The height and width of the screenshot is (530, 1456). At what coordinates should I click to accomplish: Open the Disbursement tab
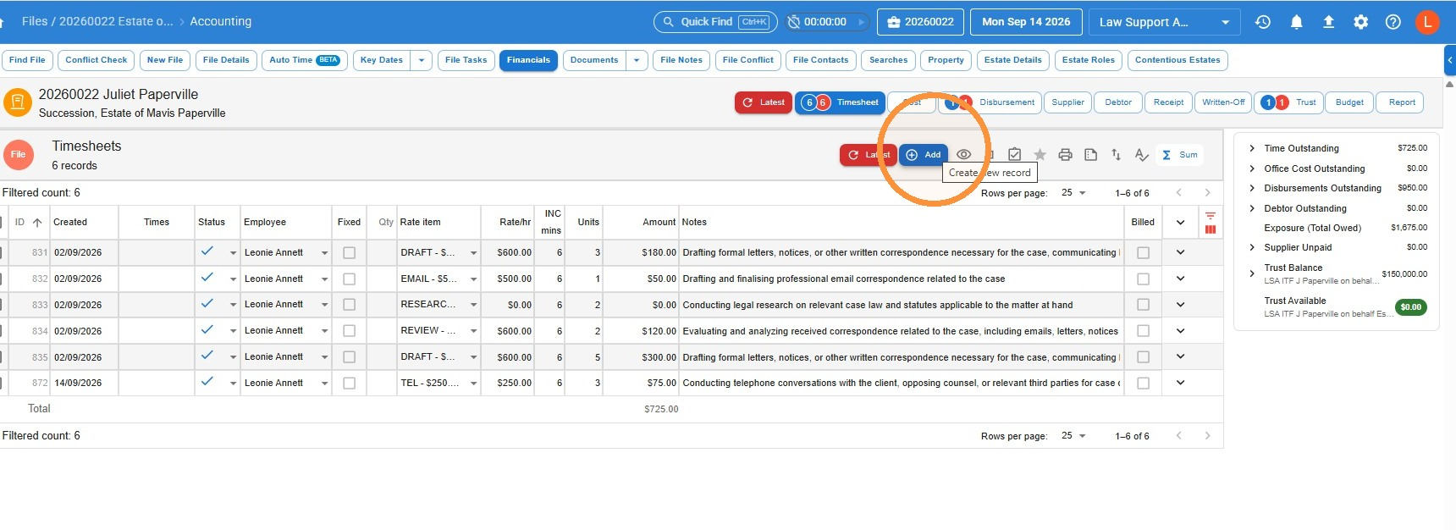click(990, 102)
